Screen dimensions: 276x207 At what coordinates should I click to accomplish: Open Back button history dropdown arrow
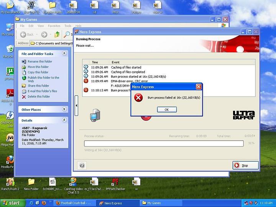[37, 34]
